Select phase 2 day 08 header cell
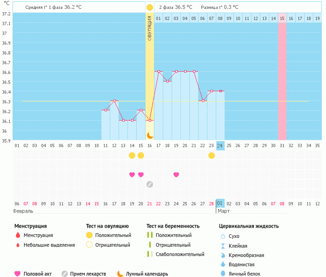Screen dimensions: 326x277 click(x=220, y=18)
